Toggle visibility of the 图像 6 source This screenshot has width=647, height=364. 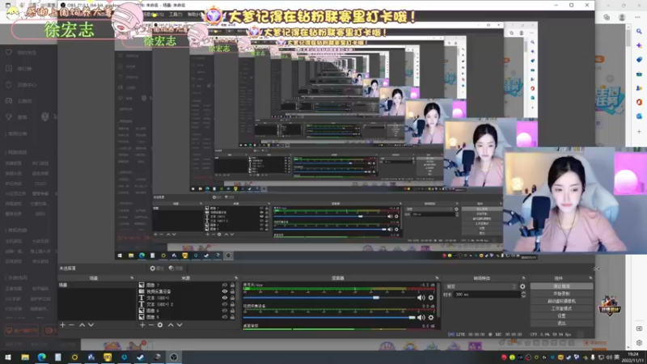pyautogui.click(x=225, y=311)
